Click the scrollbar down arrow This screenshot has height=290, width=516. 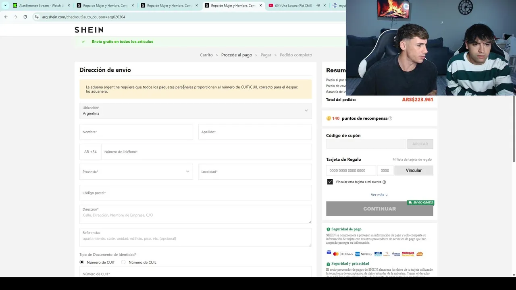click(514, 275)
